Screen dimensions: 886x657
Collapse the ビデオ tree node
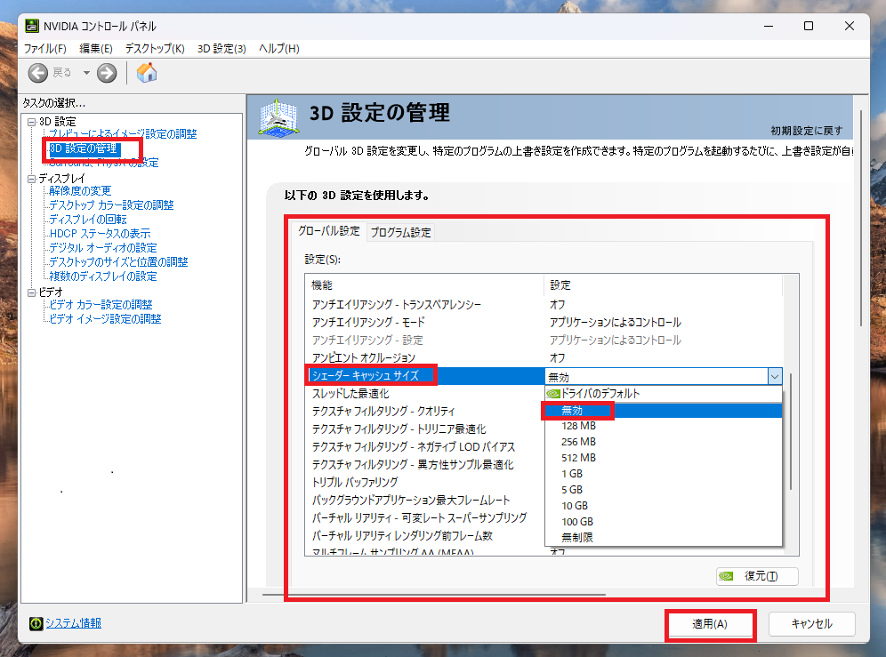[32, 292]
